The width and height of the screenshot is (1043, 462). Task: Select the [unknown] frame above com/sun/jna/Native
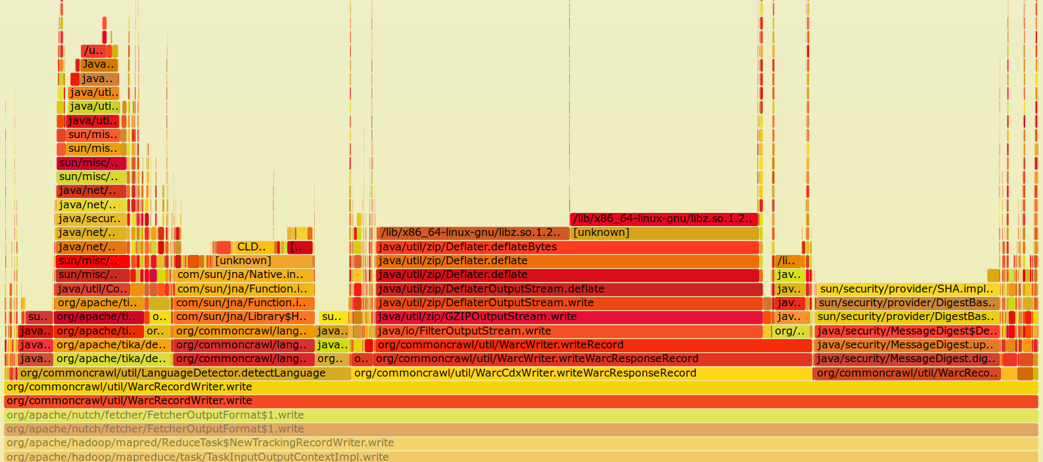click(x=263, y=261)
